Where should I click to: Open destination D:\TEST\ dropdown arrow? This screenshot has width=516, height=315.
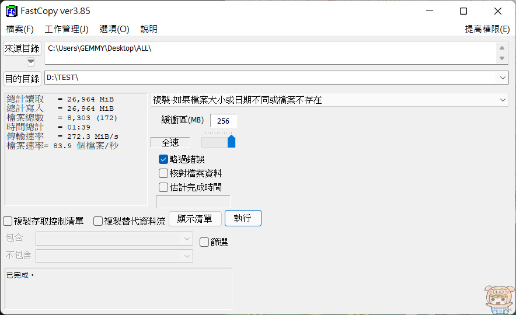tap(503, 78)
